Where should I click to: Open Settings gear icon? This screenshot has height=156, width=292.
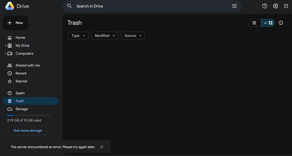[275, 6]
